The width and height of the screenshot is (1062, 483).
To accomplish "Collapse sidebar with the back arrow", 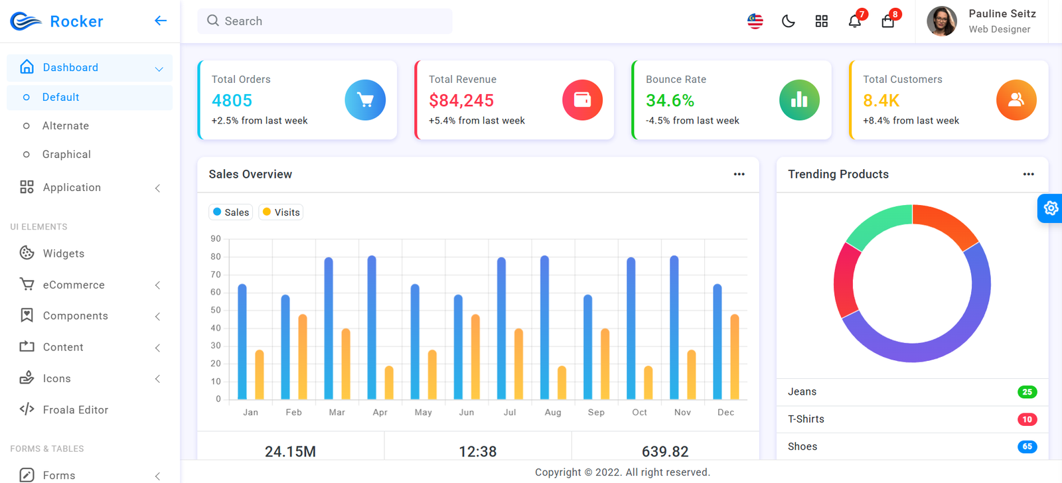I will point(160,21).
